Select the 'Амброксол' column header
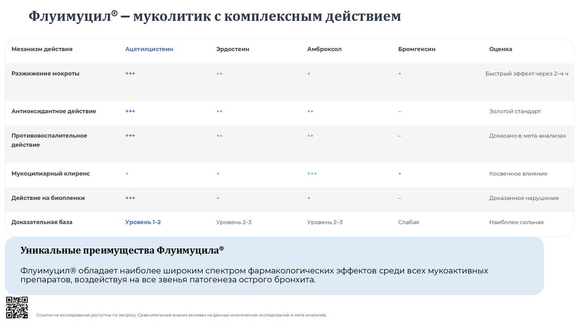This screenshot has width=579, height=324. [x=324, y=49]
